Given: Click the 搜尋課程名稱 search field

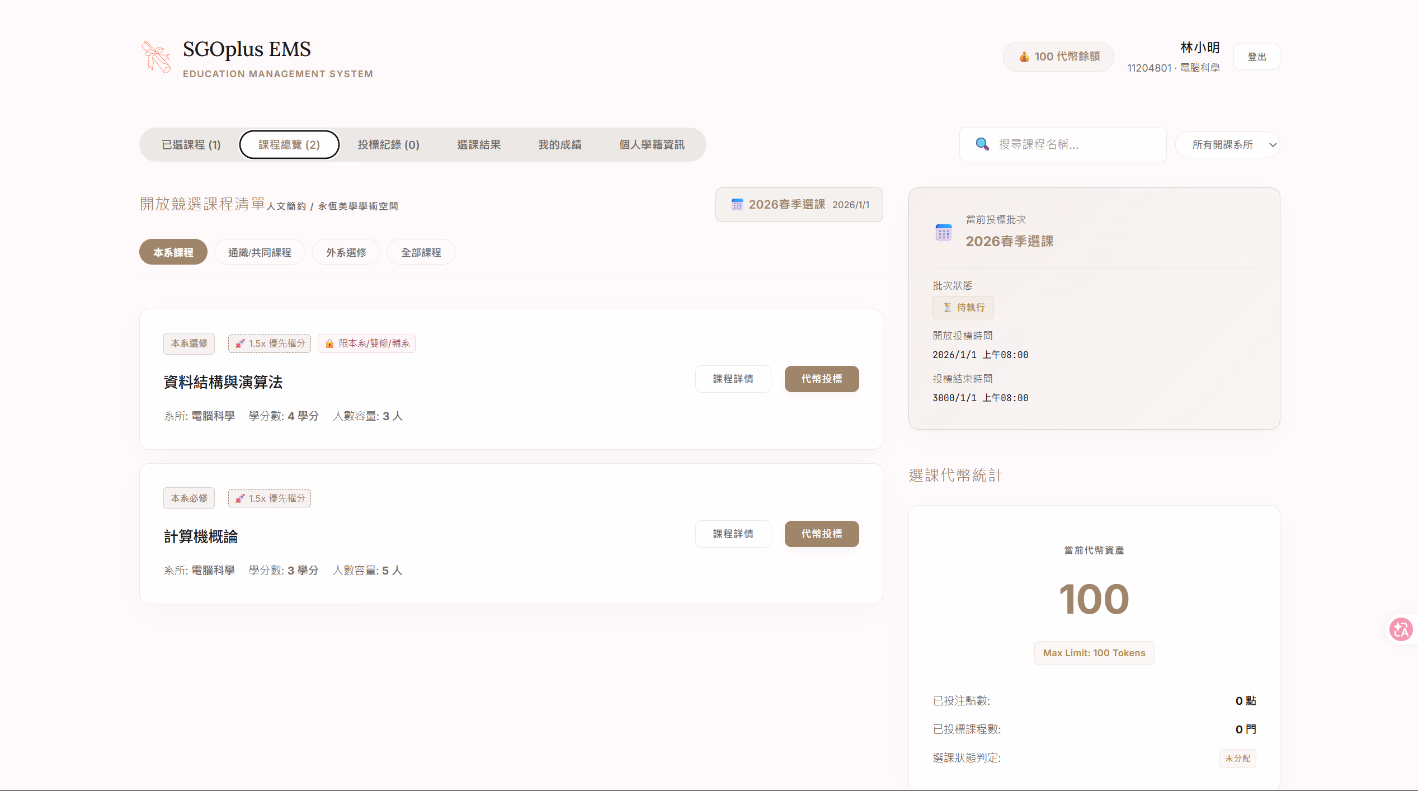Looking at the screenshot, I should (x=1063, y=144).
